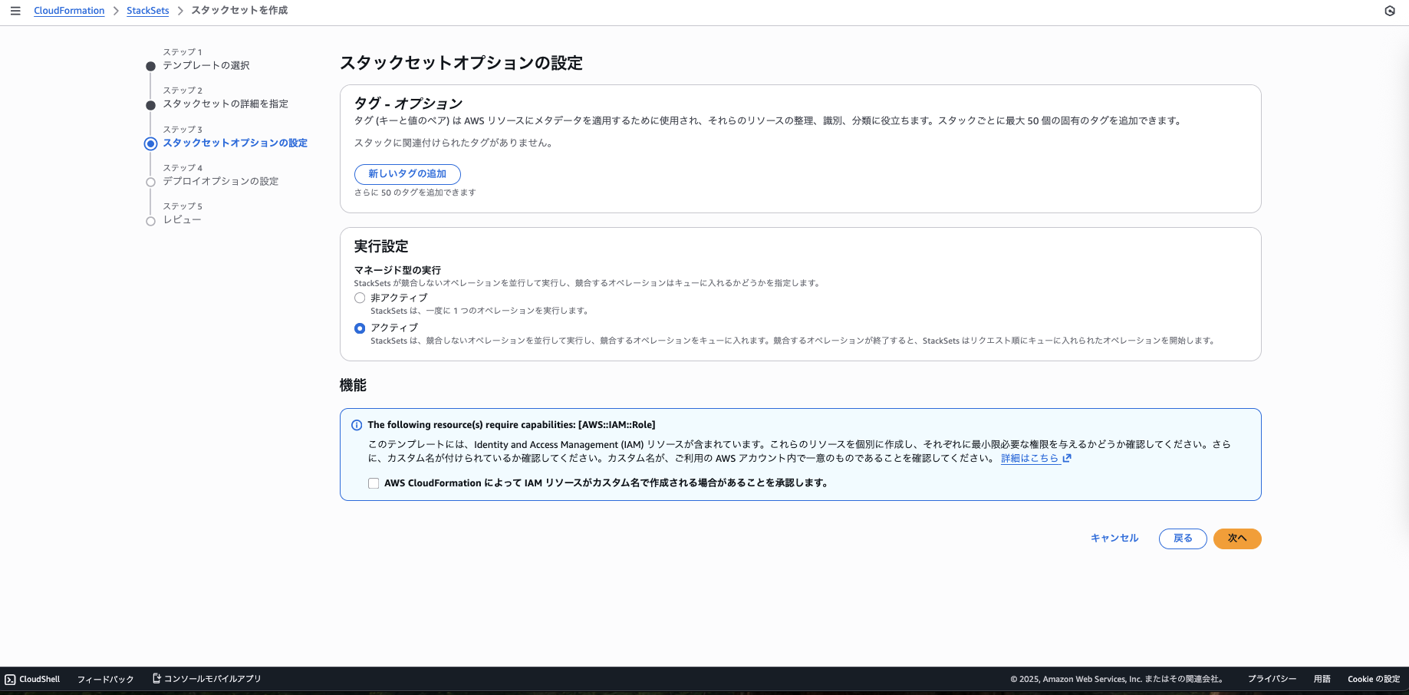The image size is (1409, 695).
Task: Click the empty step circle for ステップ 5 レビュー
Action: (x=150, y=220)
